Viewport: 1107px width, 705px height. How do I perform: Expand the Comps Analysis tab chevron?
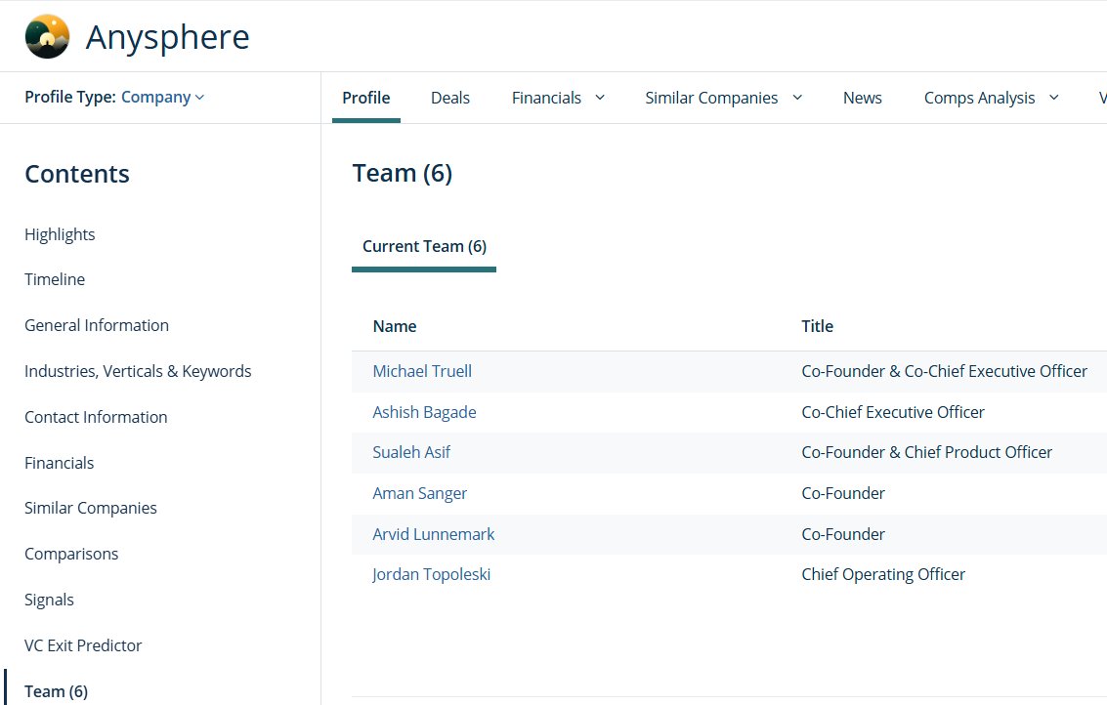point(1053,98)
